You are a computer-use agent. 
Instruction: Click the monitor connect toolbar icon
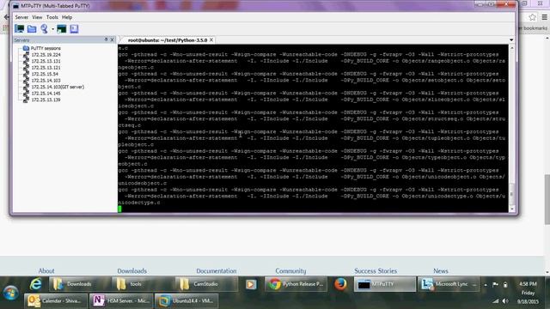click(x=20, y=28)
